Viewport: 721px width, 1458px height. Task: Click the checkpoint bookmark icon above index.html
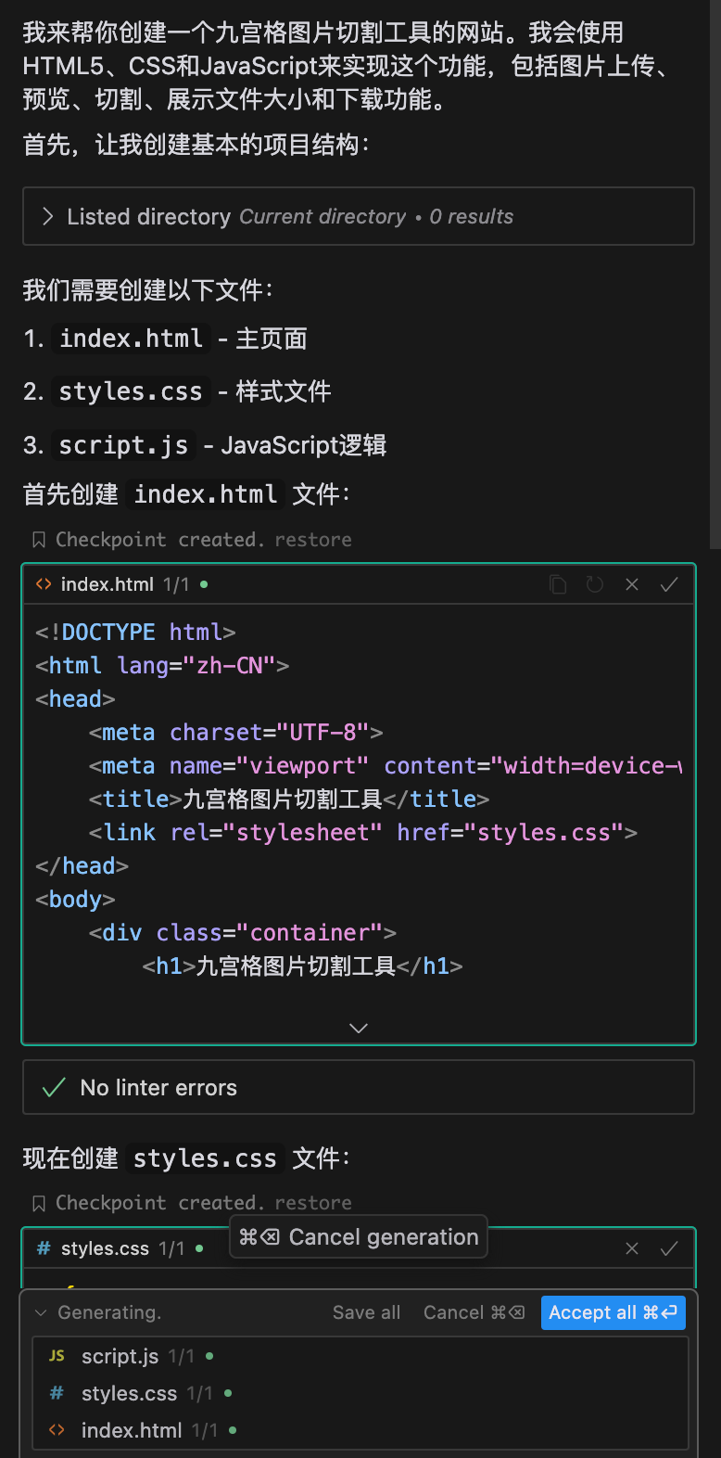click(x=39, y=540)
